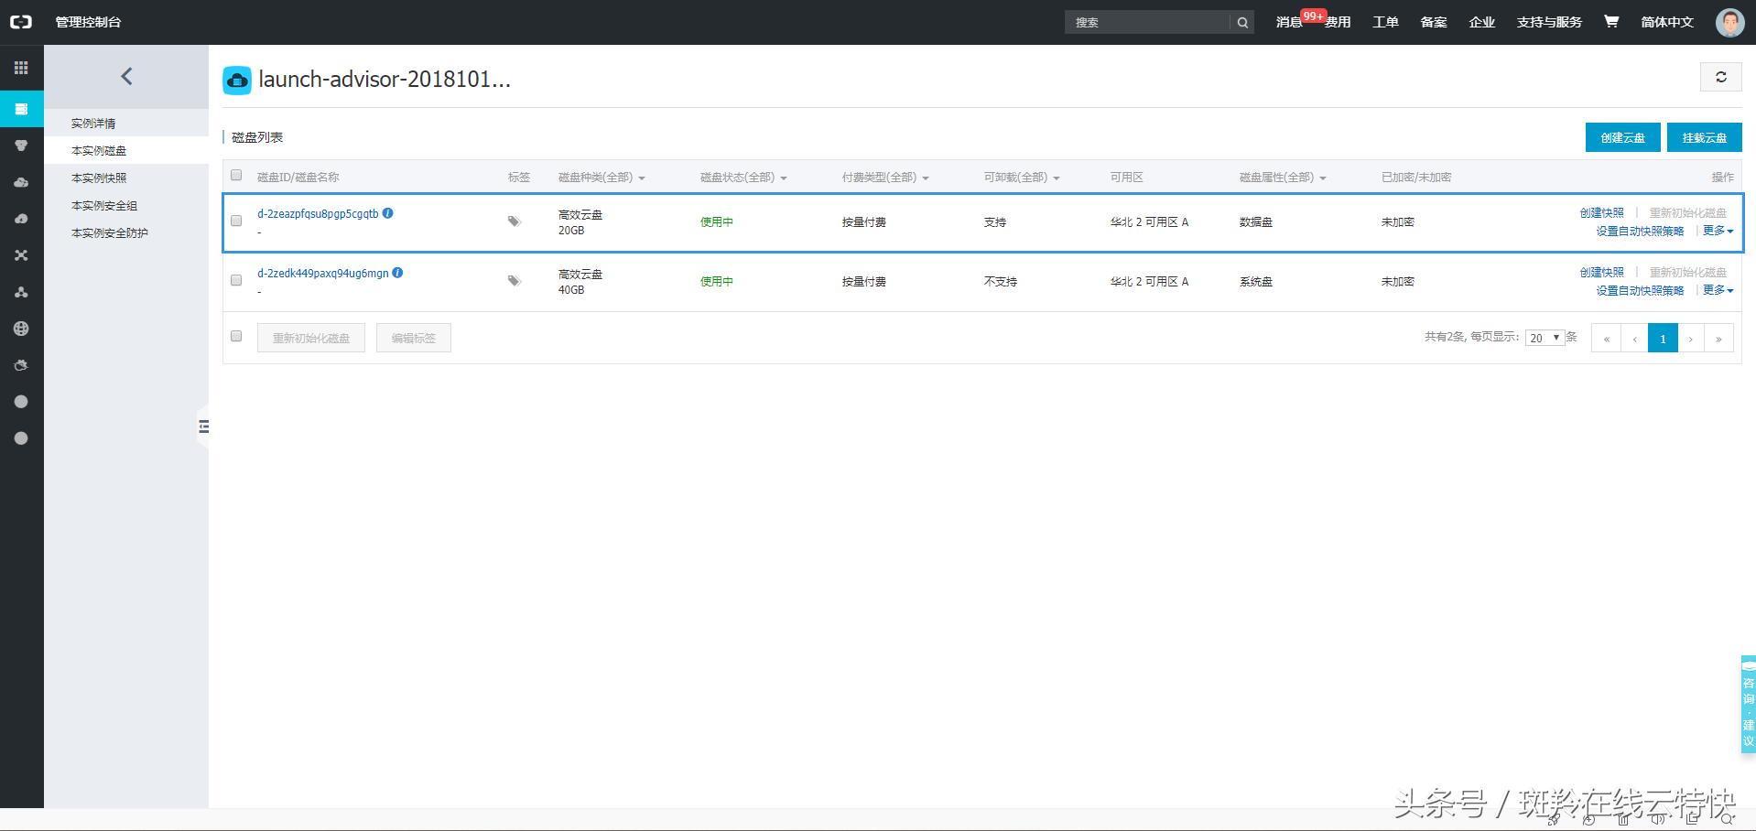This screenshot has height=831, width=1756.
Task: Open the per-page count dropdown showing 20
Action: tap(1545, 338)
